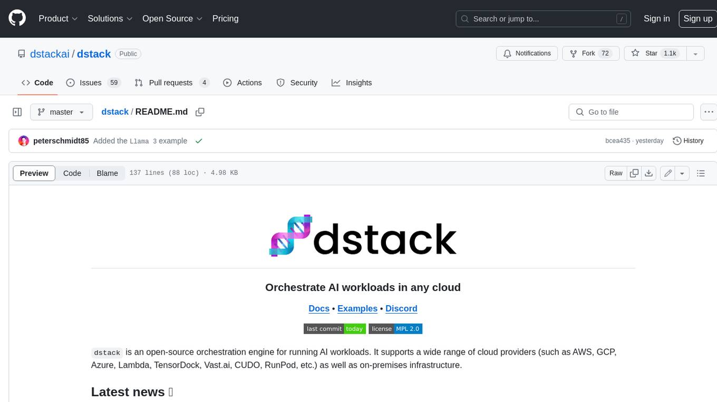Open peterschmidt85 profile link
The height and width of the screenshot is (402, 717).
click(61, 141)
